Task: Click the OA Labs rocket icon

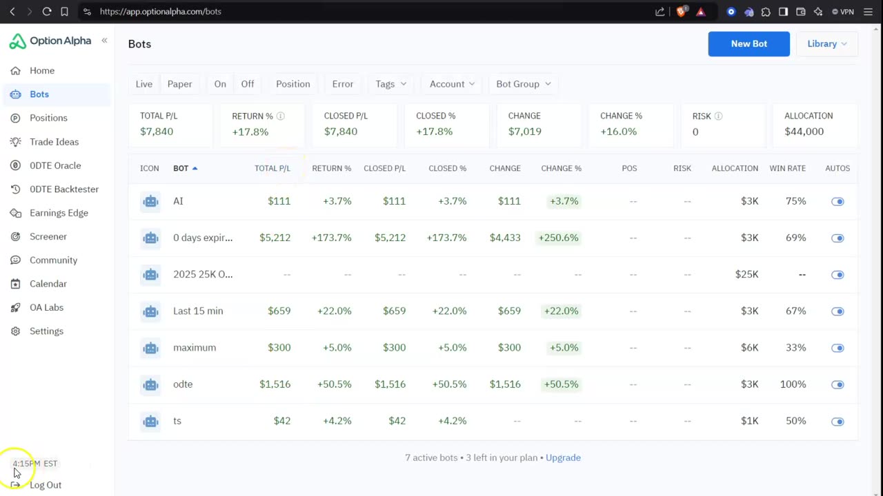Action: click(x=15, y=307)
